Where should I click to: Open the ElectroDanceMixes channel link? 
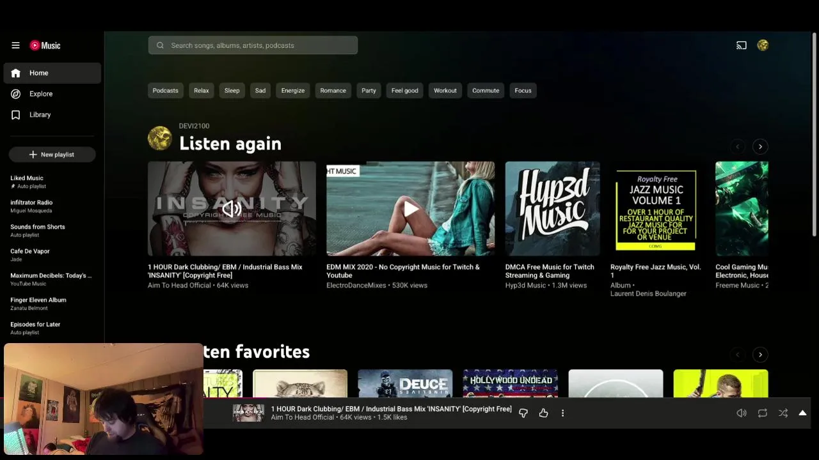pyautogui.click(x=356, y=286)
